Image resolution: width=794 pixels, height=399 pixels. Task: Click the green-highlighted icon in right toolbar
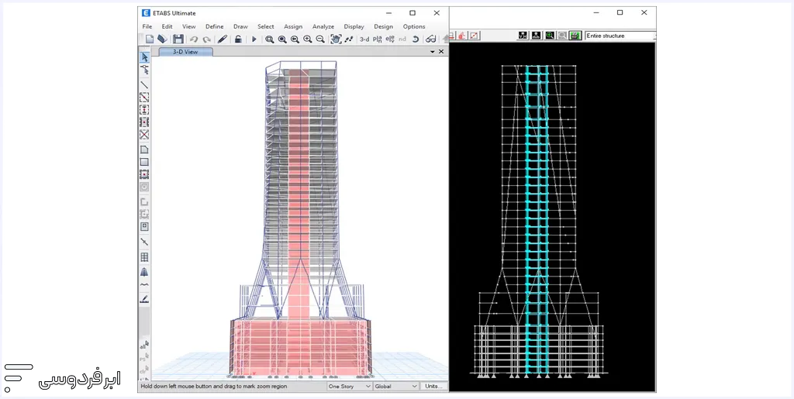pyautogui.click(x=575, y=36)
